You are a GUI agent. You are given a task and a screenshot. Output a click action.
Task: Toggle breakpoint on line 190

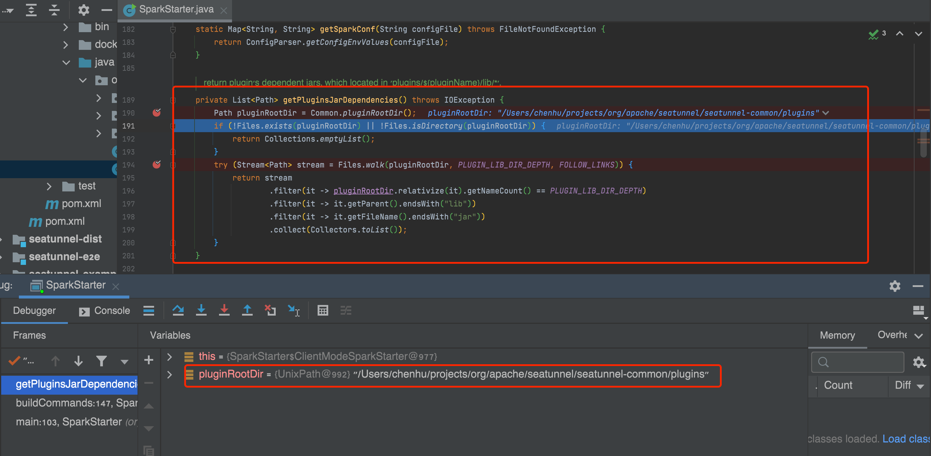pos(157,113)
